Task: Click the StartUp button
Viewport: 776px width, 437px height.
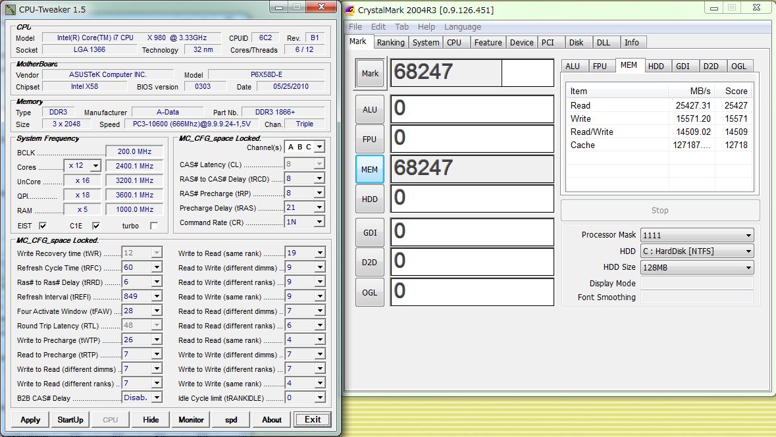Action: click(70, 420)
